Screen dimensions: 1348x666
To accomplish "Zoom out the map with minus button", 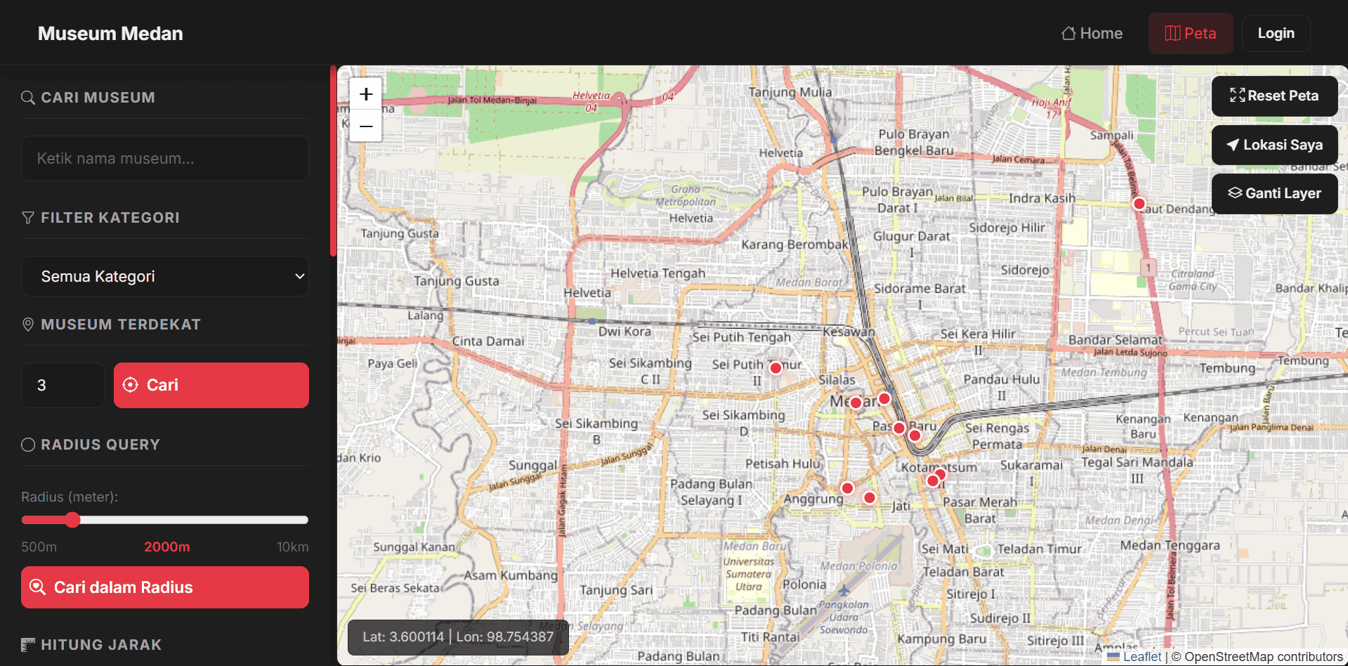I will tap(366, 126).
